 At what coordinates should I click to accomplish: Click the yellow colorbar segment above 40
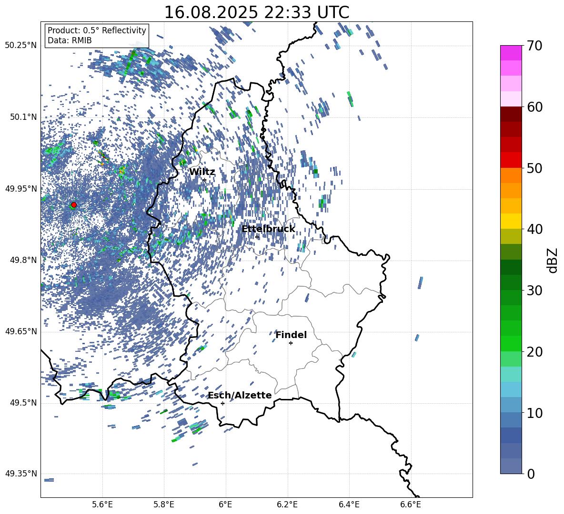coord(511,221)
